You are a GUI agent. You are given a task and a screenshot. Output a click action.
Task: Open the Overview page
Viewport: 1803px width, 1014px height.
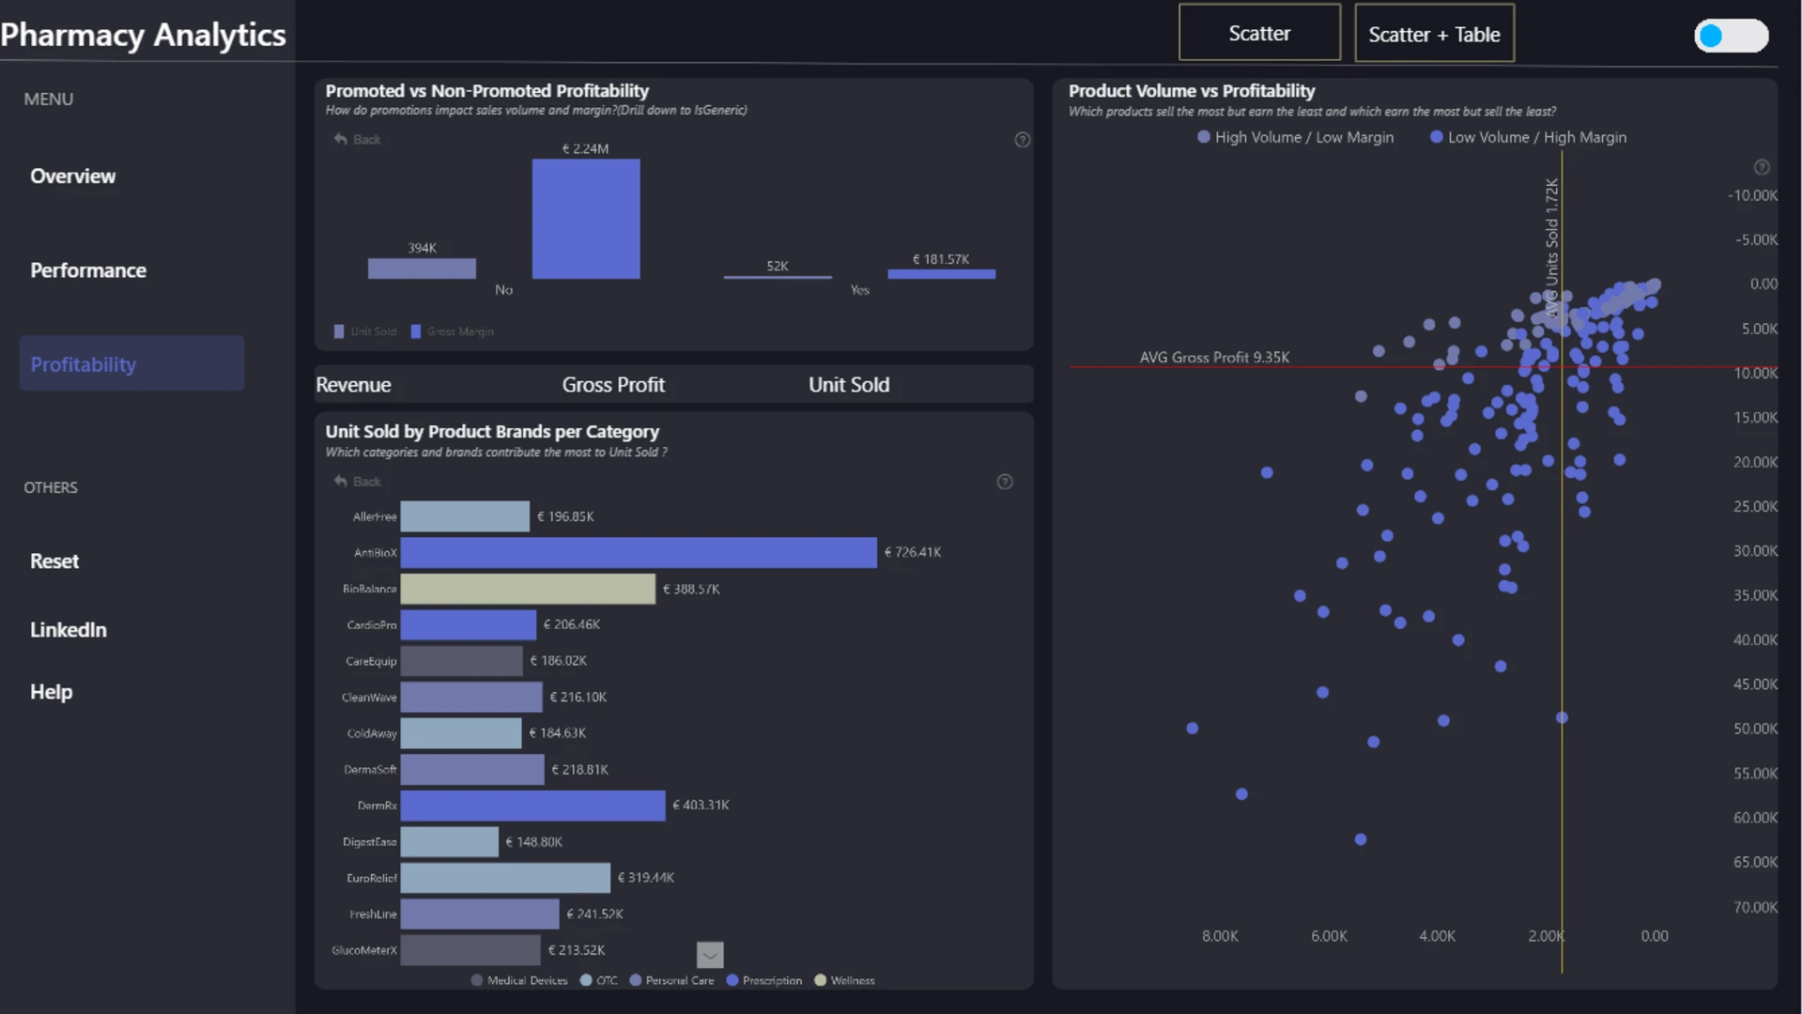73,177
